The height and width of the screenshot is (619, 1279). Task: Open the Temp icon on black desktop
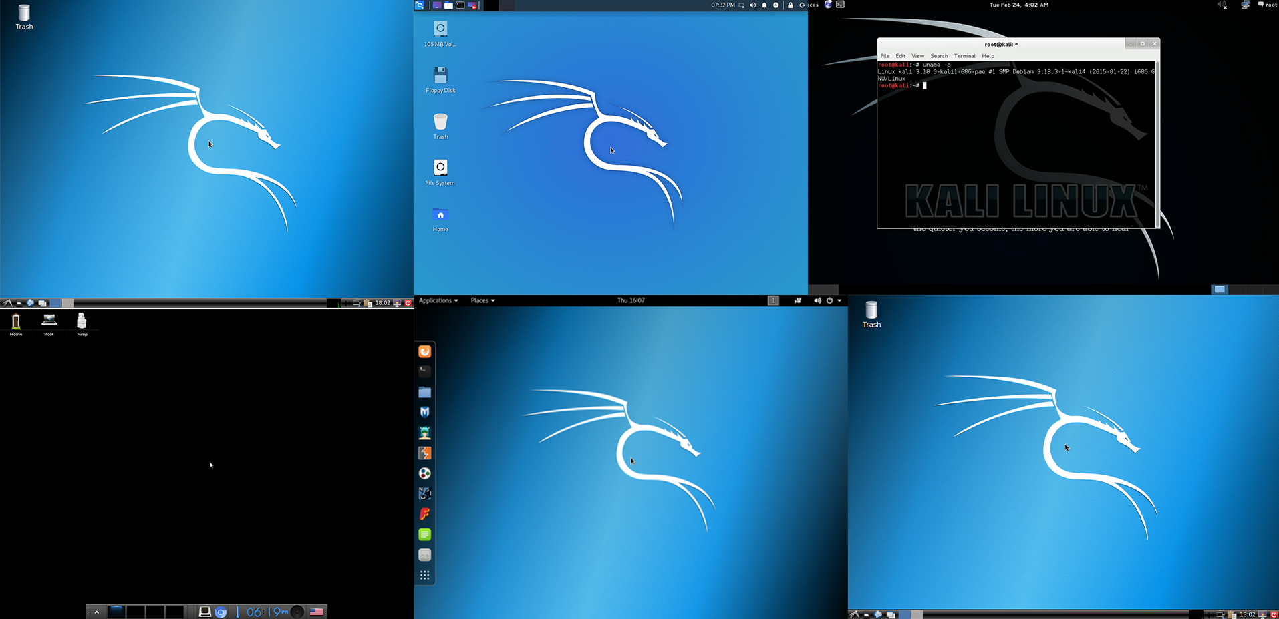tap(82, 324)
